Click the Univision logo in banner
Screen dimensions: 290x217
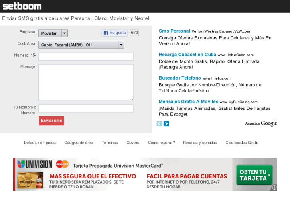(x=35, y=164)
